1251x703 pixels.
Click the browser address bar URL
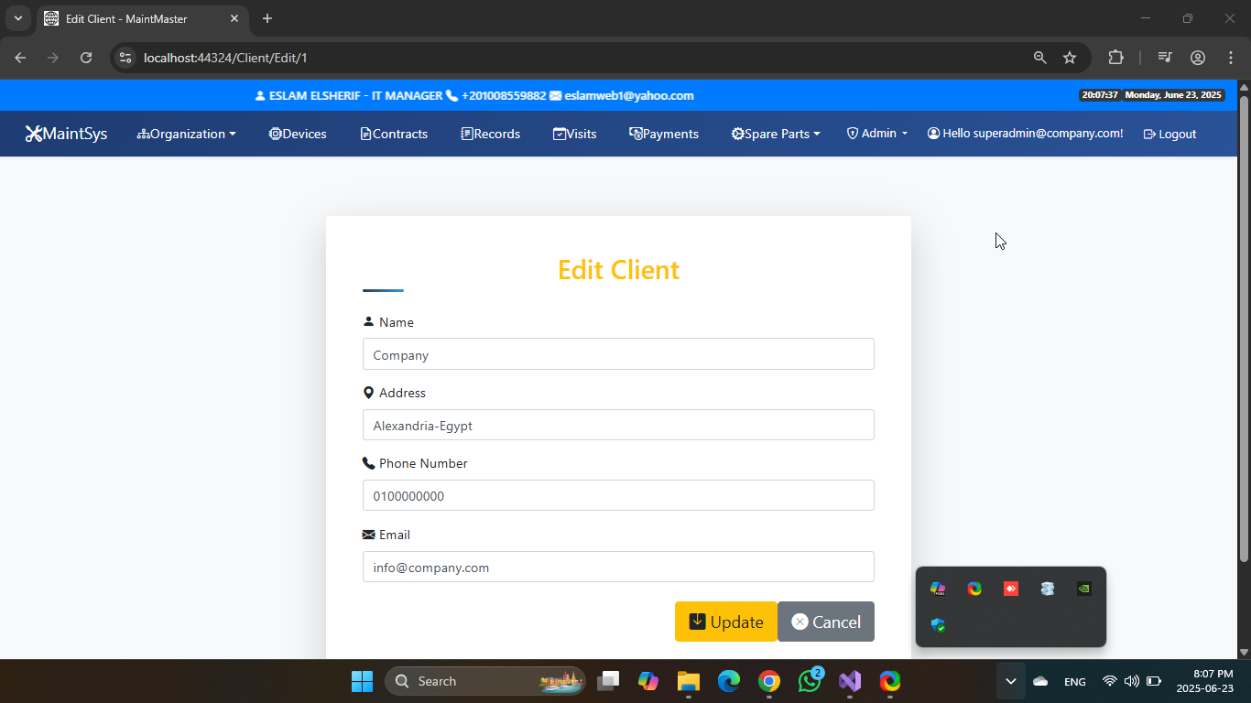225,58
